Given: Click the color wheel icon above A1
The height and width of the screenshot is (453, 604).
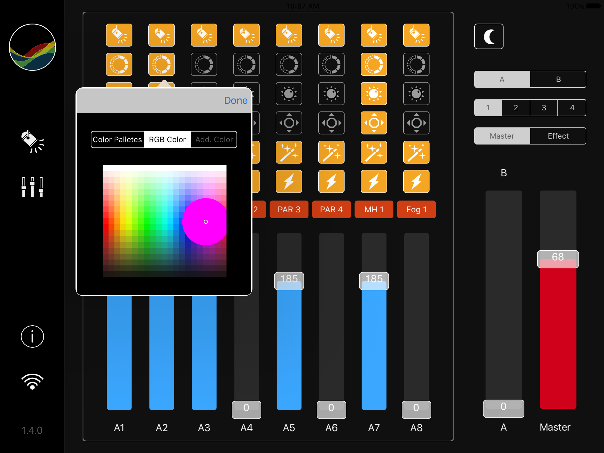Looking at the screenshot, I should pos(119,64).
